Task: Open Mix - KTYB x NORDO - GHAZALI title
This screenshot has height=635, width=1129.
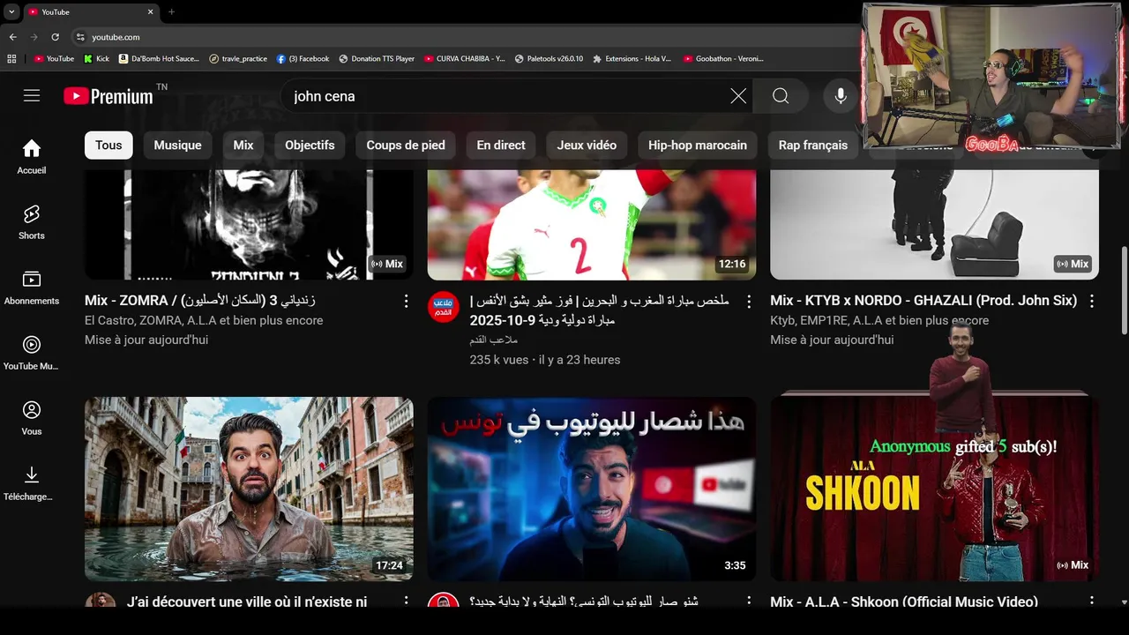Action: (x=923, y=301)
